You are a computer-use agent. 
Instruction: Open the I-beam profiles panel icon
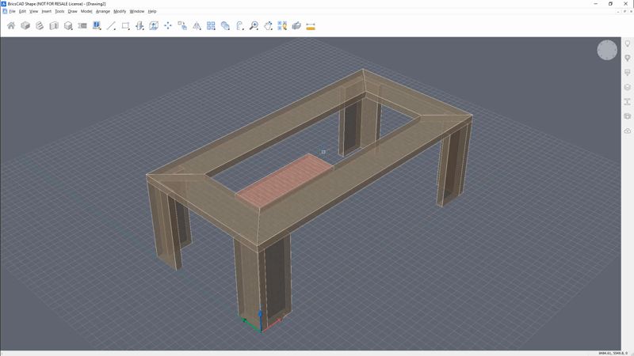[x=628, y=102]
